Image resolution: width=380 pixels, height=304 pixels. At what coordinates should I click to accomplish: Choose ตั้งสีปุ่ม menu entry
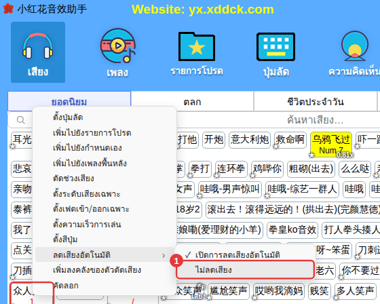click(x=104, y=240)
